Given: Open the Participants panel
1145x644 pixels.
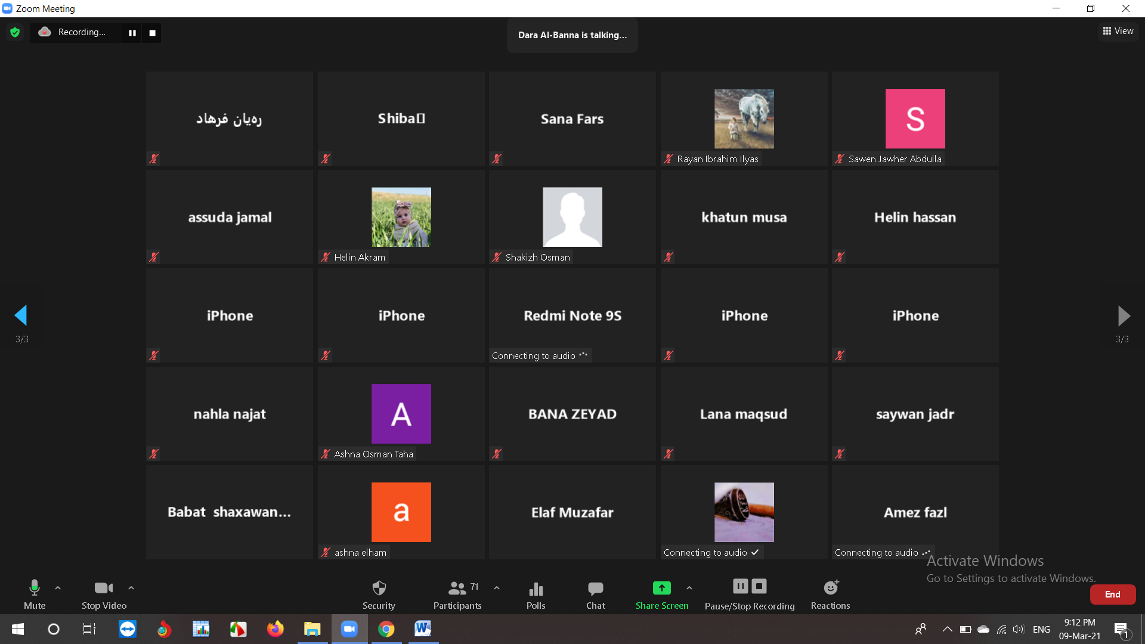Looking at the screenshot, I should pyautogui.click(x=457, y=595).
